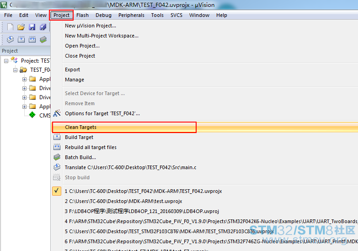Open the Debug menu
This screenshot has height=251, width=358.
[x=103, y=15]
